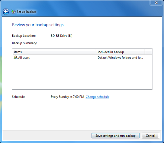The width and height of the screenshot is (164, 143).
Task: Open the Change schedule link
Action: [x=97, y=97]
